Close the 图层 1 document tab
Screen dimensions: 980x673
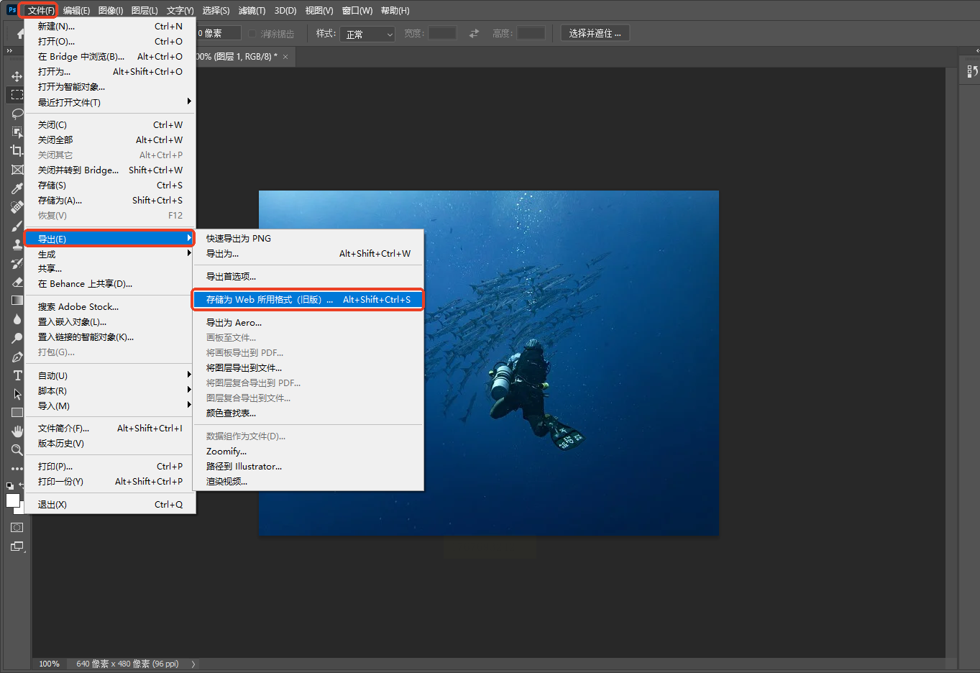click(285, 57)
